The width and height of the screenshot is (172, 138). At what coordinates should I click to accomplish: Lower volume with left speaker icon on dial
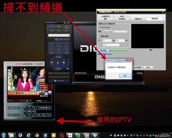(52, 63)
